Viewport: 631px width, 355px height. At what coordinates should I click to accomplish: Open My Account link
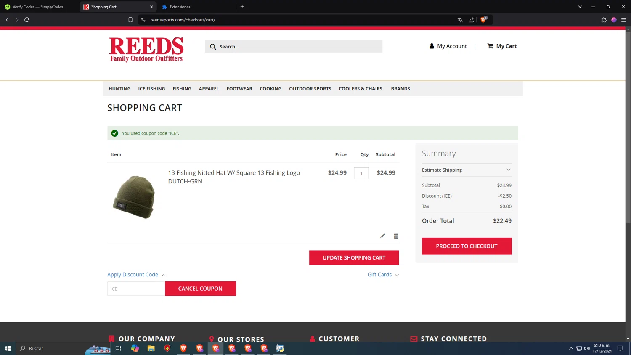pyautogui.click(x=448, y=46)
